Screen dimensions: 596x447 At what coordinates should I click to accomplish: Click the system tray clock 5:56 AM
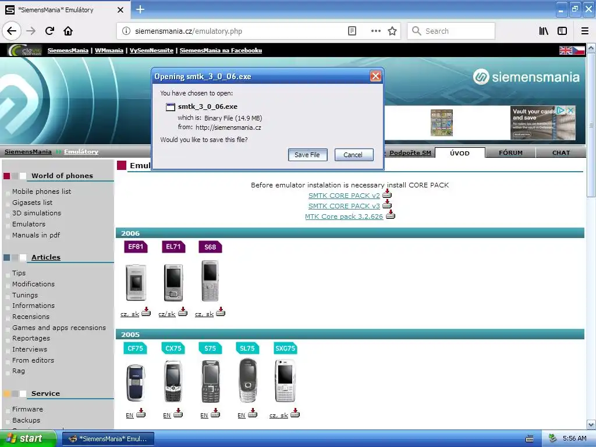click(x=574, y=439)
